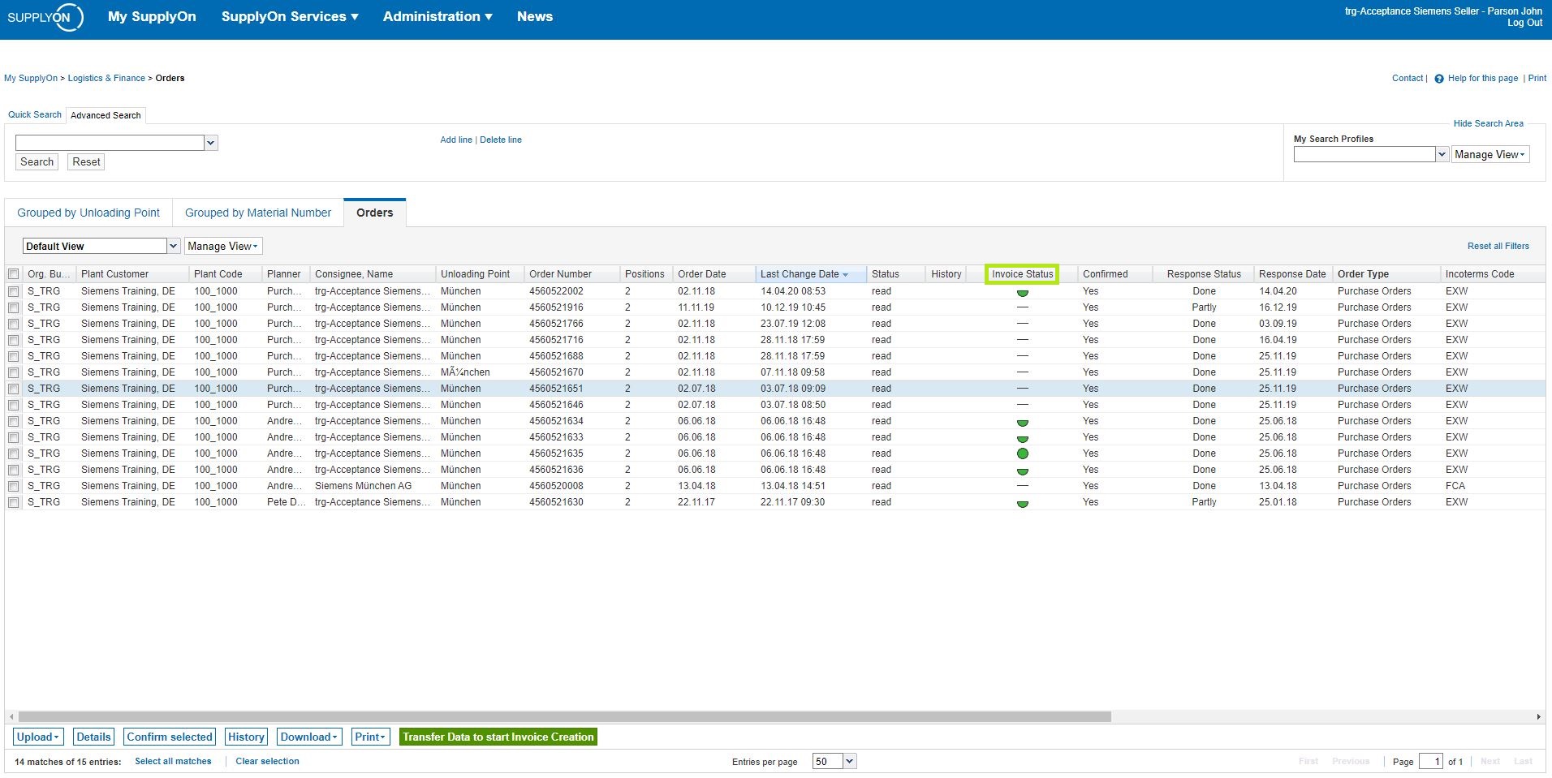The width and height of the screenshot is (1552, 778).
Task: Go to My SupplyOn in top navigation
Action: tap(152, 16)
